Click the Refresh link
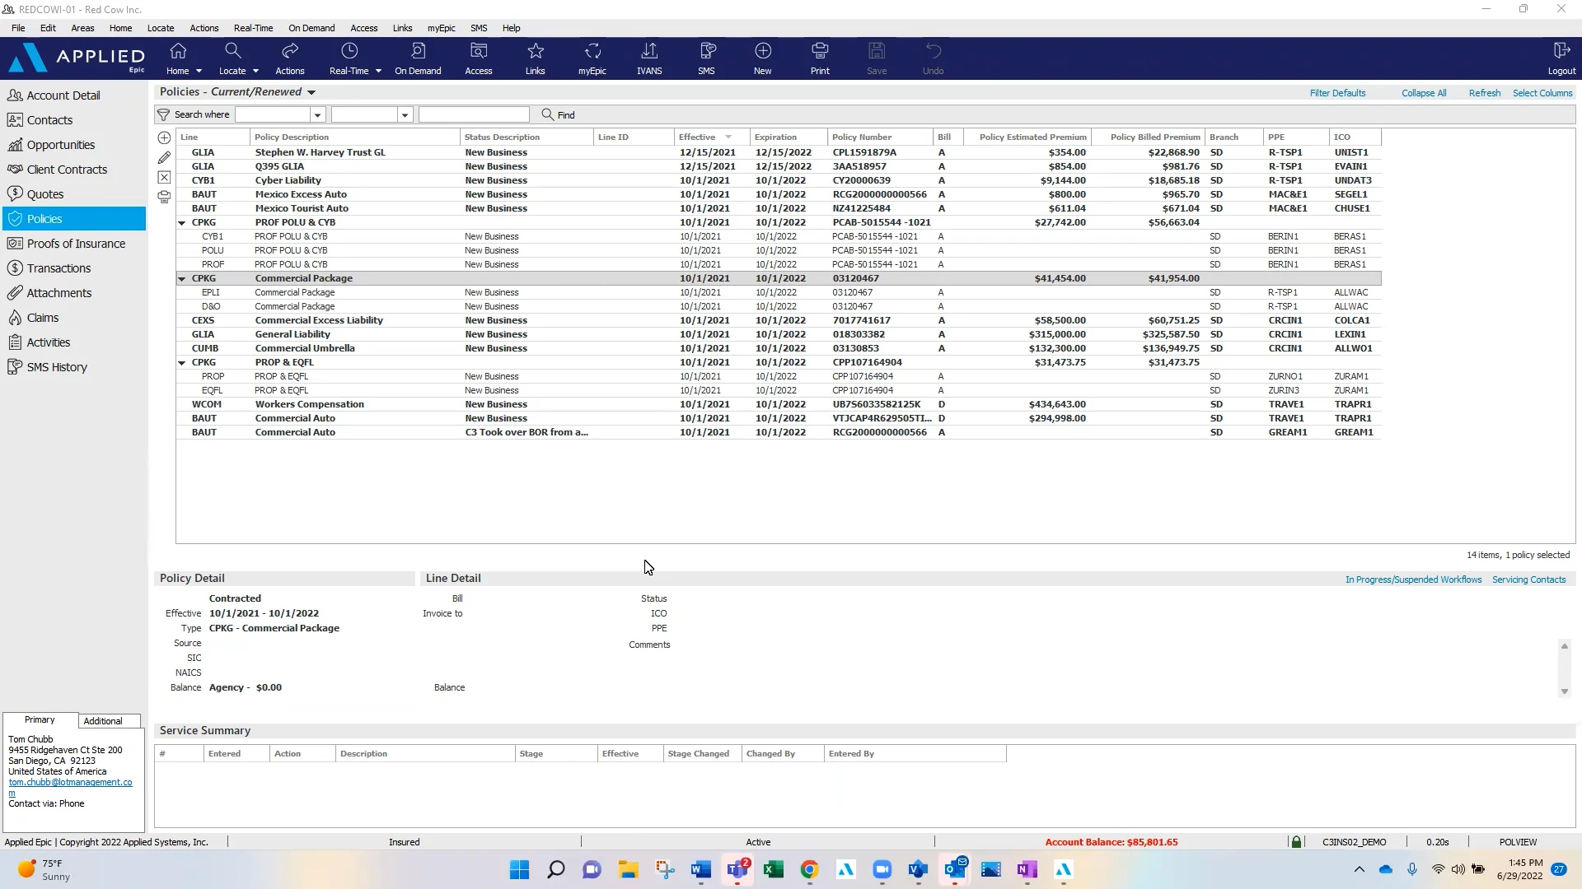The image size is (1582, 889). click(1484, 92)
